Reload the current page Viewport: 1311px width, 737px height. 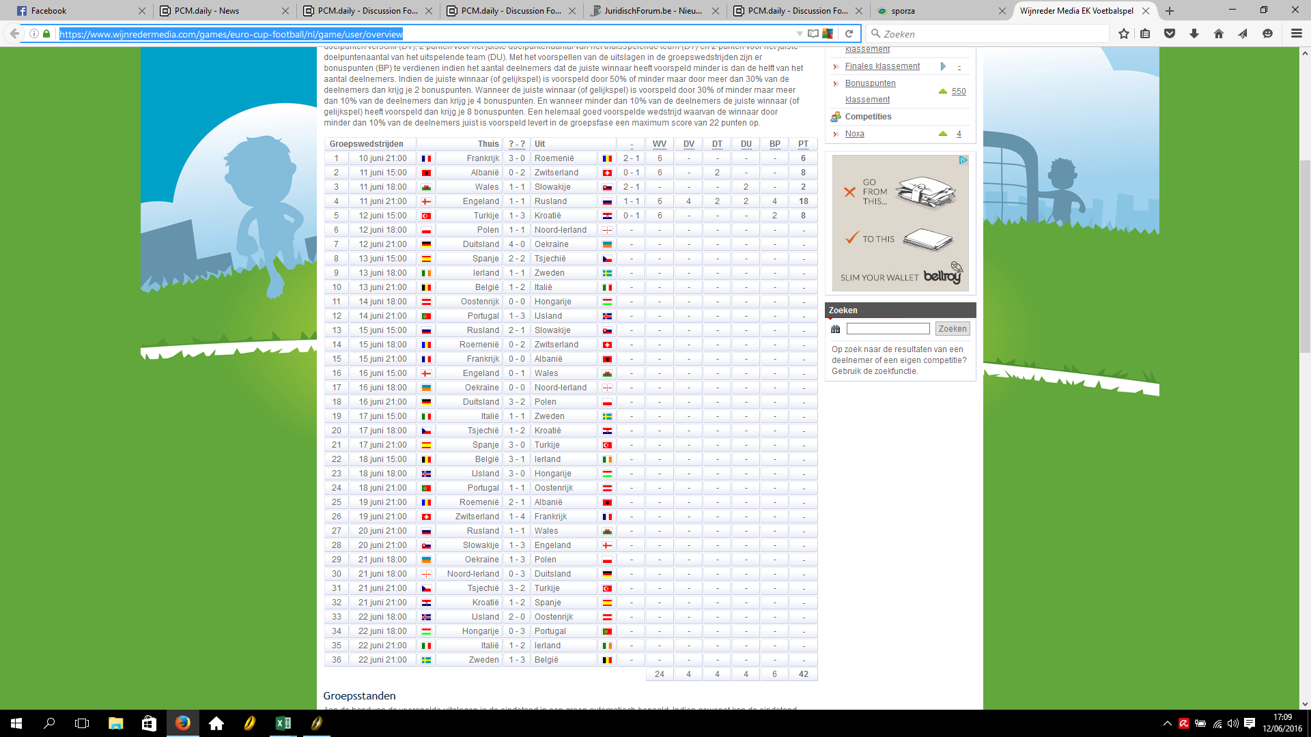coord(849,33)
